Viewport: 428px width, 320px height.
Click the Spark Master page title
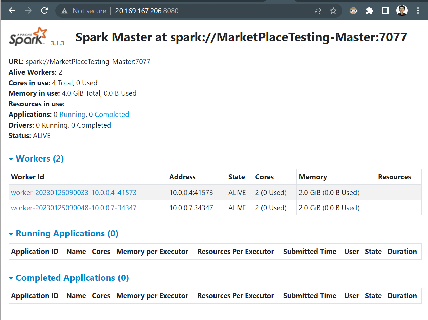pos(241,37)
